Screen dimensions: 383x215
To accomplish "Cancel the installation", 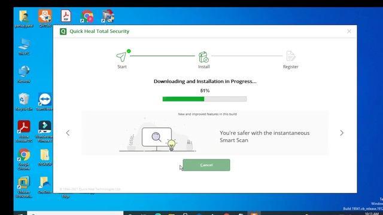I will [206, 165].
